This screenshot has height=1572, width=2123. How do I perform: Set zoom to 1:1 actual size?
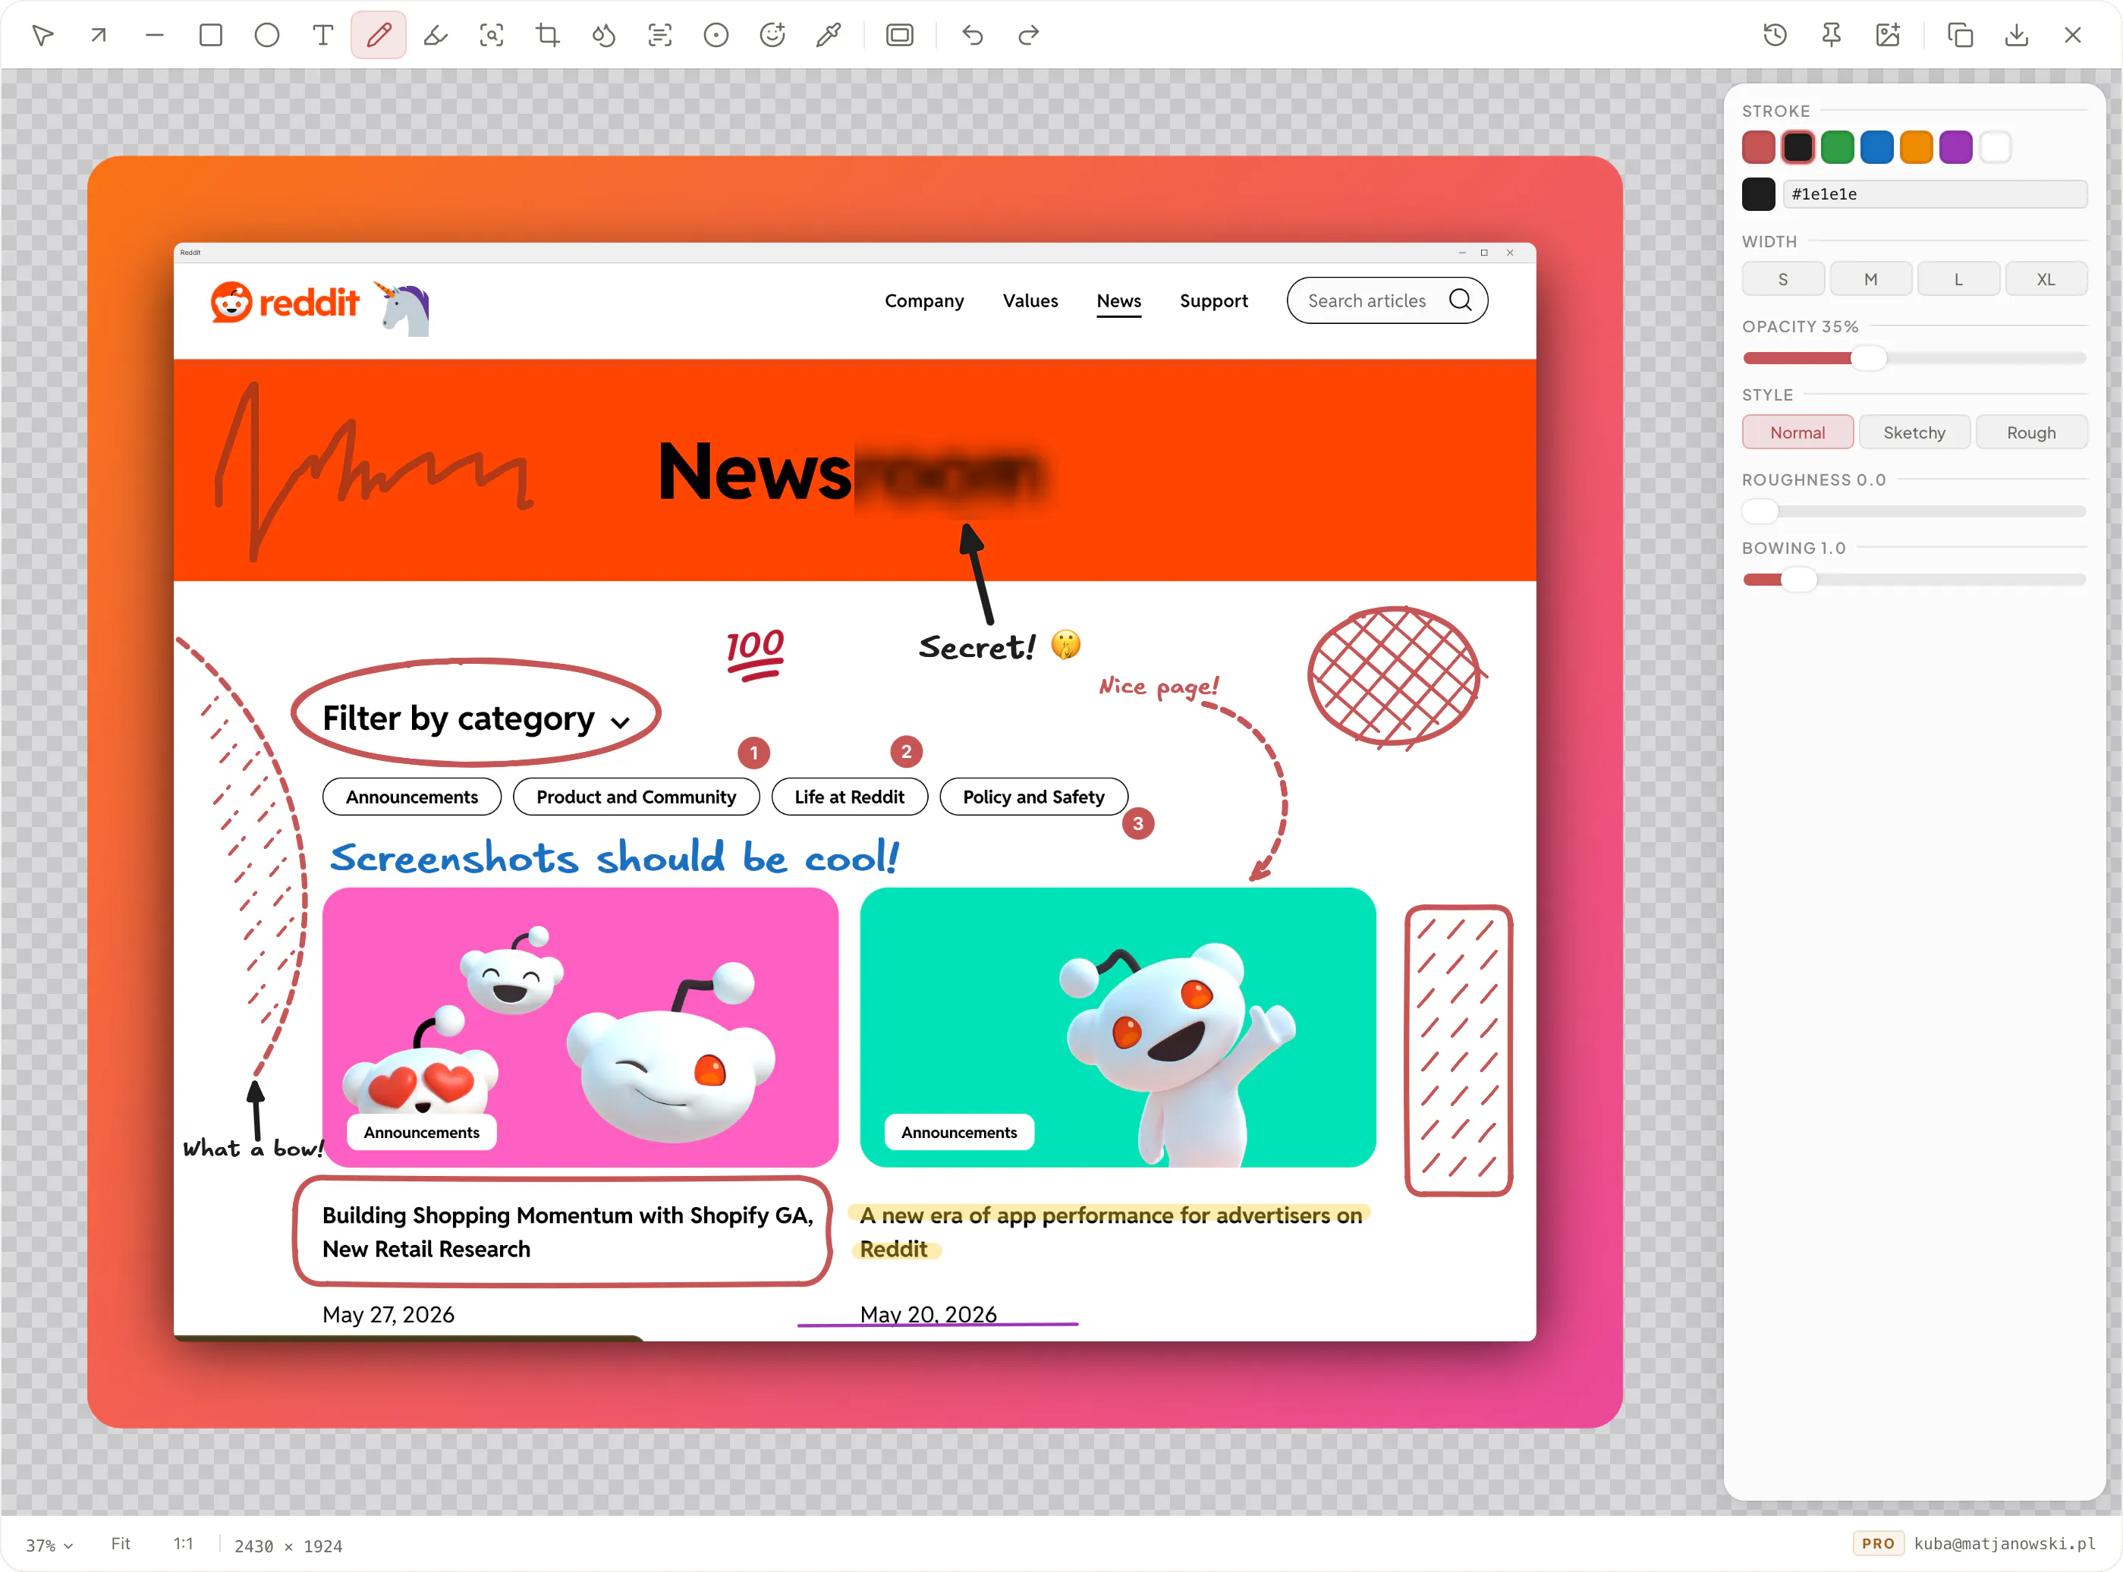pos(184,1543)
